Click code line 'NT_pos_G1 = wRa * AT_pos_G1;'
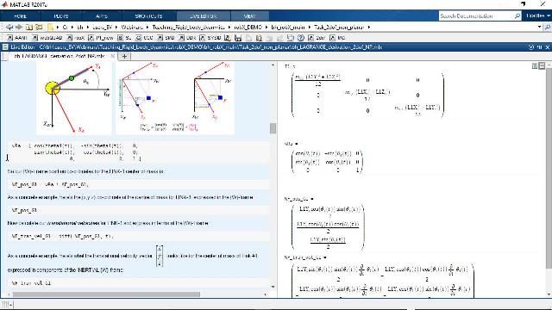This screenshot has width=552, height=310. [140, 184]
